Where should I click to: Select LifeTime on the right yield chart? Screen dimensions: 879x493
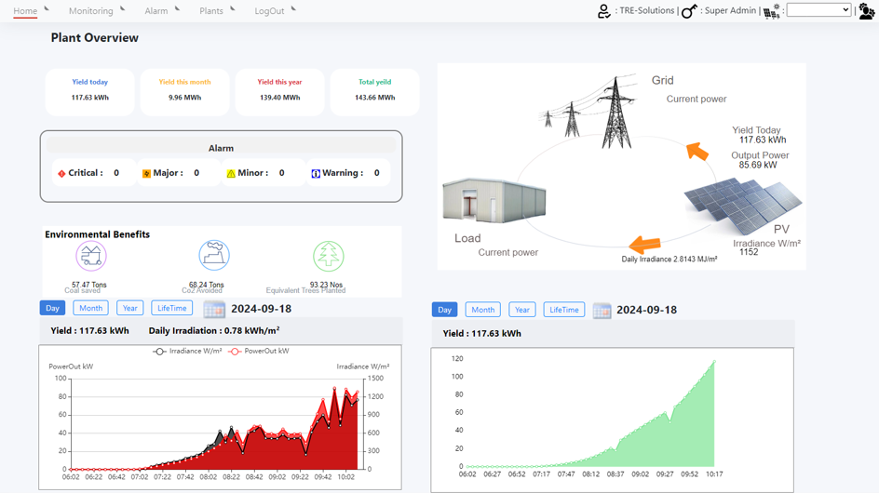click(563, 310)
